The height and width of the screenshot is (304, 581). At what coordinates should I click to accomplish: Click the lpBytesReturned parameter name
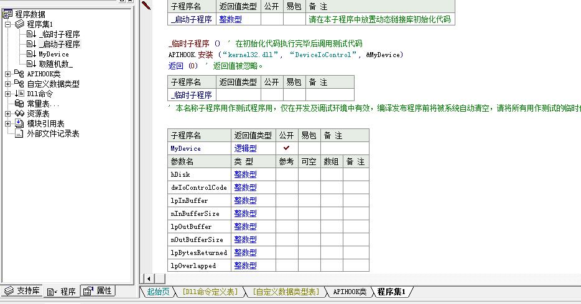(x=198, y=253)
